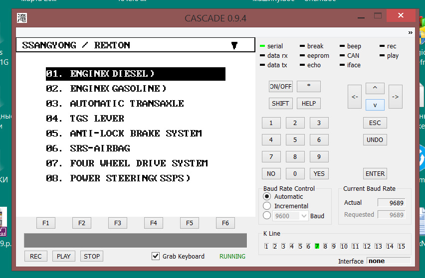Toggle K Line 10 checkbox
Screen dimensions: 425x278
coord(344,246)
